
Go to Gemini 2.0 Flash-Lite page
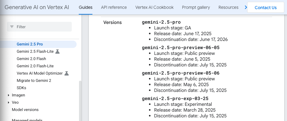[35, 66]
